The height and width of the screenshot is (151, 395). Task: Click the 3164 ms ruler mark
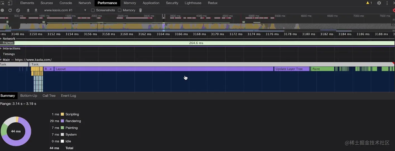[x=163, y=34]
